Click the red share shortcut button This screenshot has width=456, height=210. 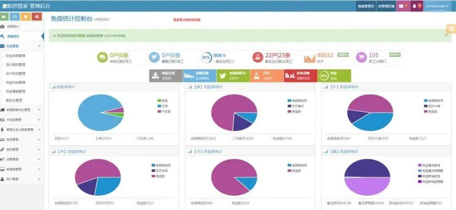(x=37, y=16)
